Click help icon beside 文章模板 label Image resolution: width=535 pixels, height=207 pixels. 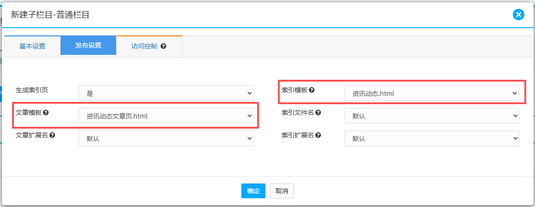click(x=46, y=112)
